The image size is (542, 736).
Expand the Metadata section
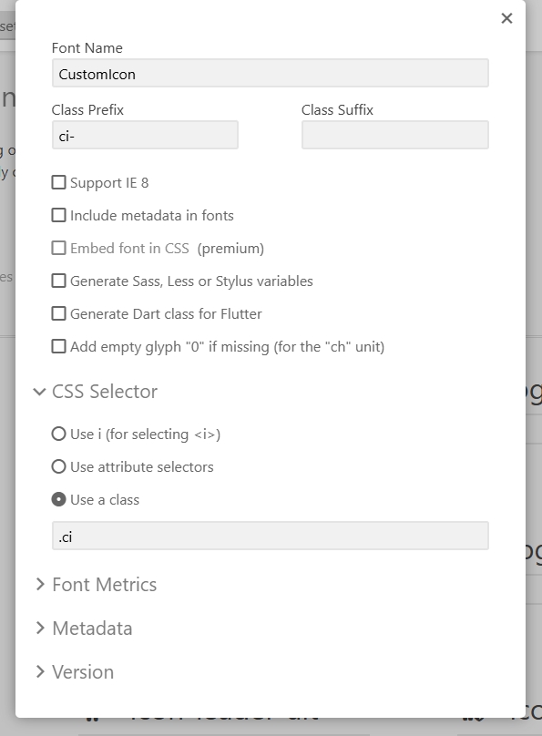(x=40, y=628)
